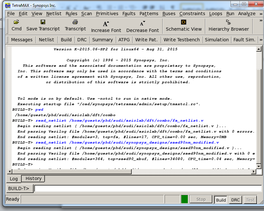The width and height of the screenshot is (264, 211).
Task: Click the Increase Font icon
Action: (106, 24)
